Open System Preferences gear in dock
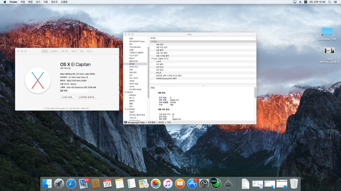341x191 pixels. coord(204,183)
